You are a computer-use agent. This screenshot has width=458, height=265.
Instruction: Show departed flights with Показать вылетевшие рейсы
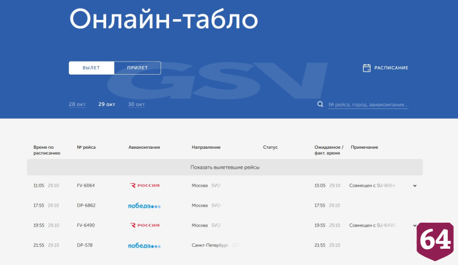pos(225,167)
